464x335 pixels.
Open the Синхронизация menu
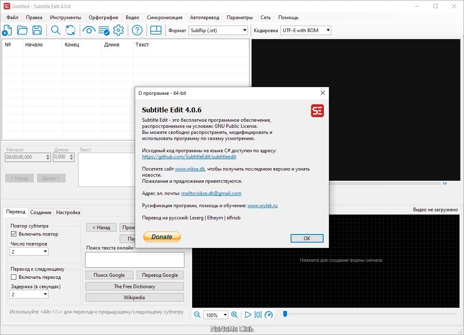tap(164, 18)
